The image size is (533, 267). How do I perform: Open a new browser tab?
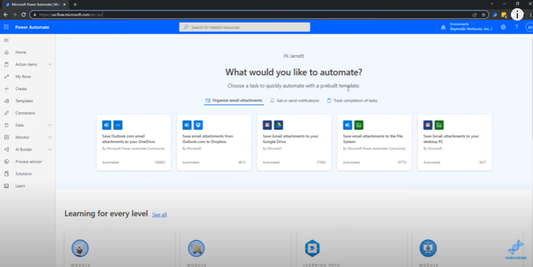click(x=75, y=4)
